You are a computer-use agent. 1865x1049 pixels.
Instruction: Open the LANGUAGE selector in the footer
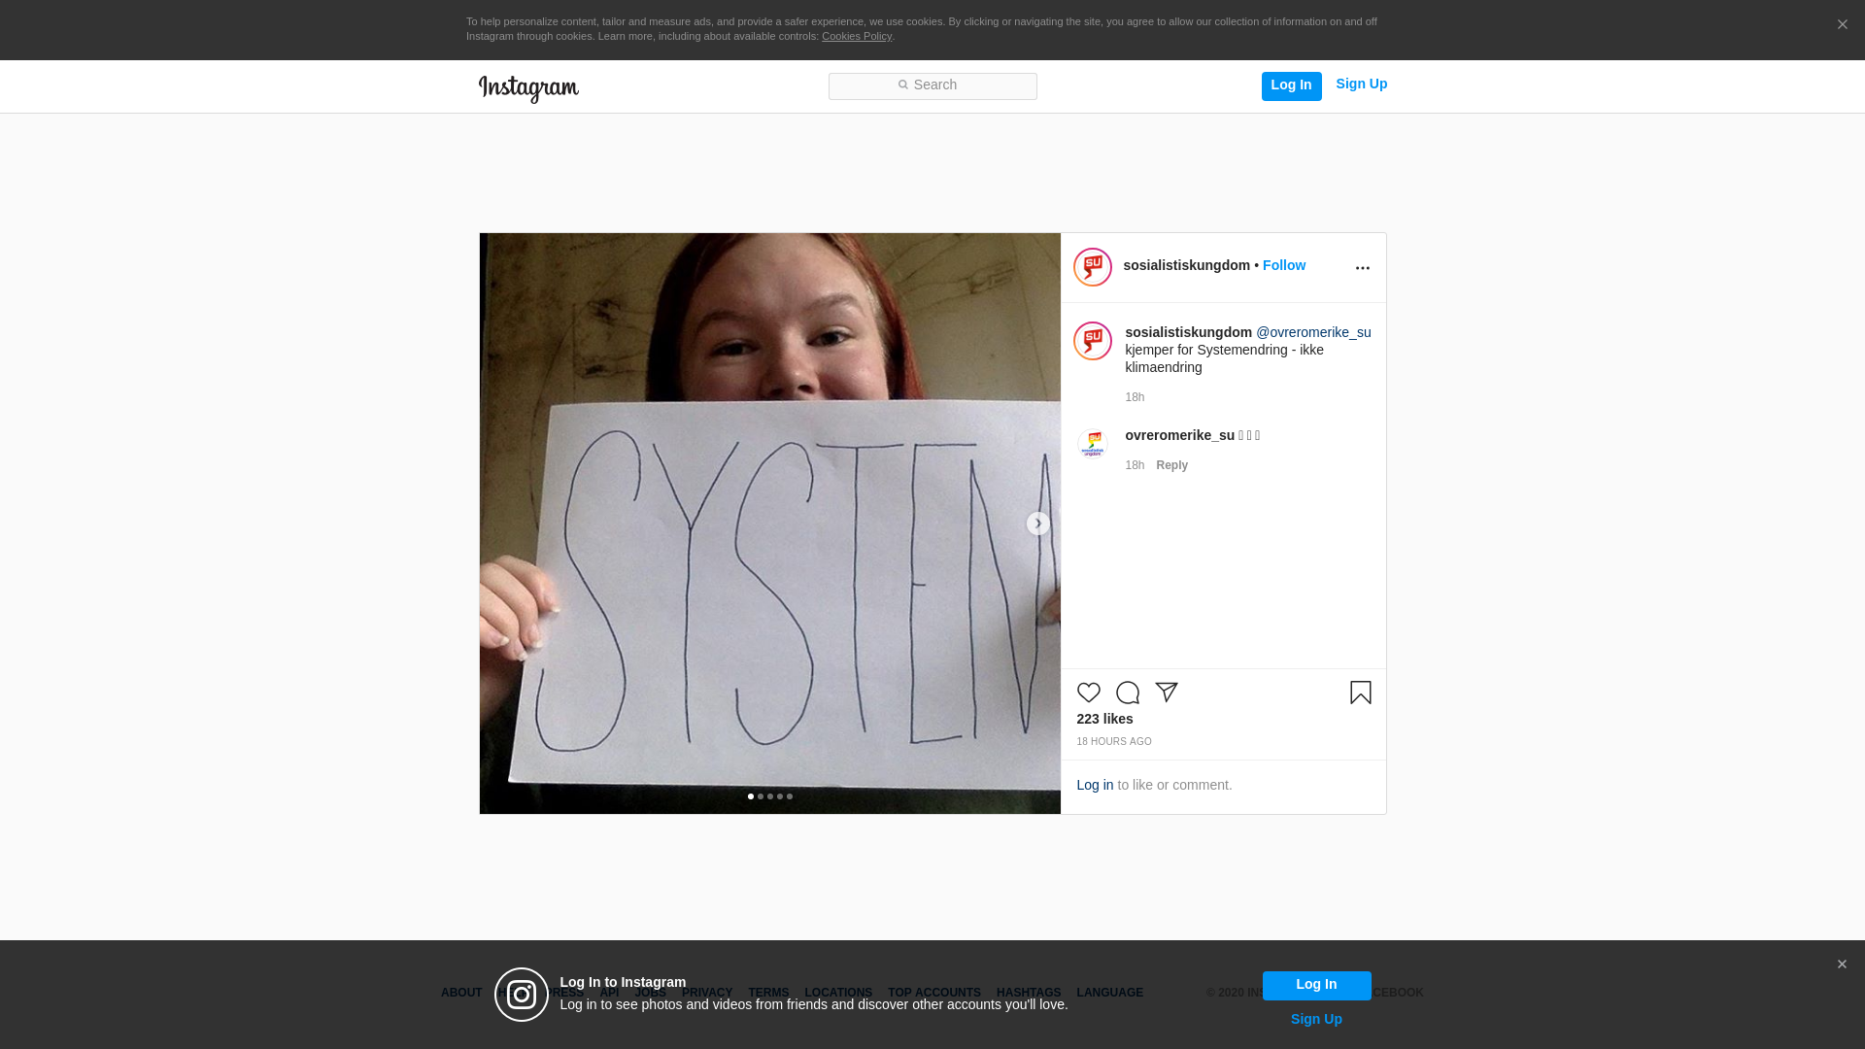(x=1109, y=993)
